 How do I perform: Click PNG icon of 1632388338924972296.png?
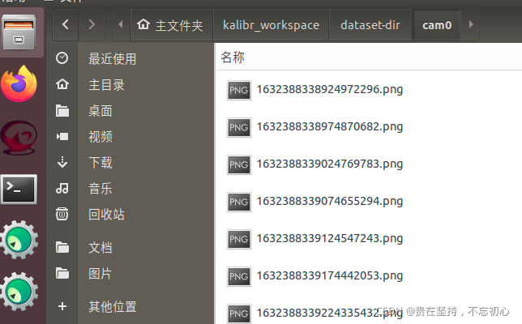pos(238,90)
